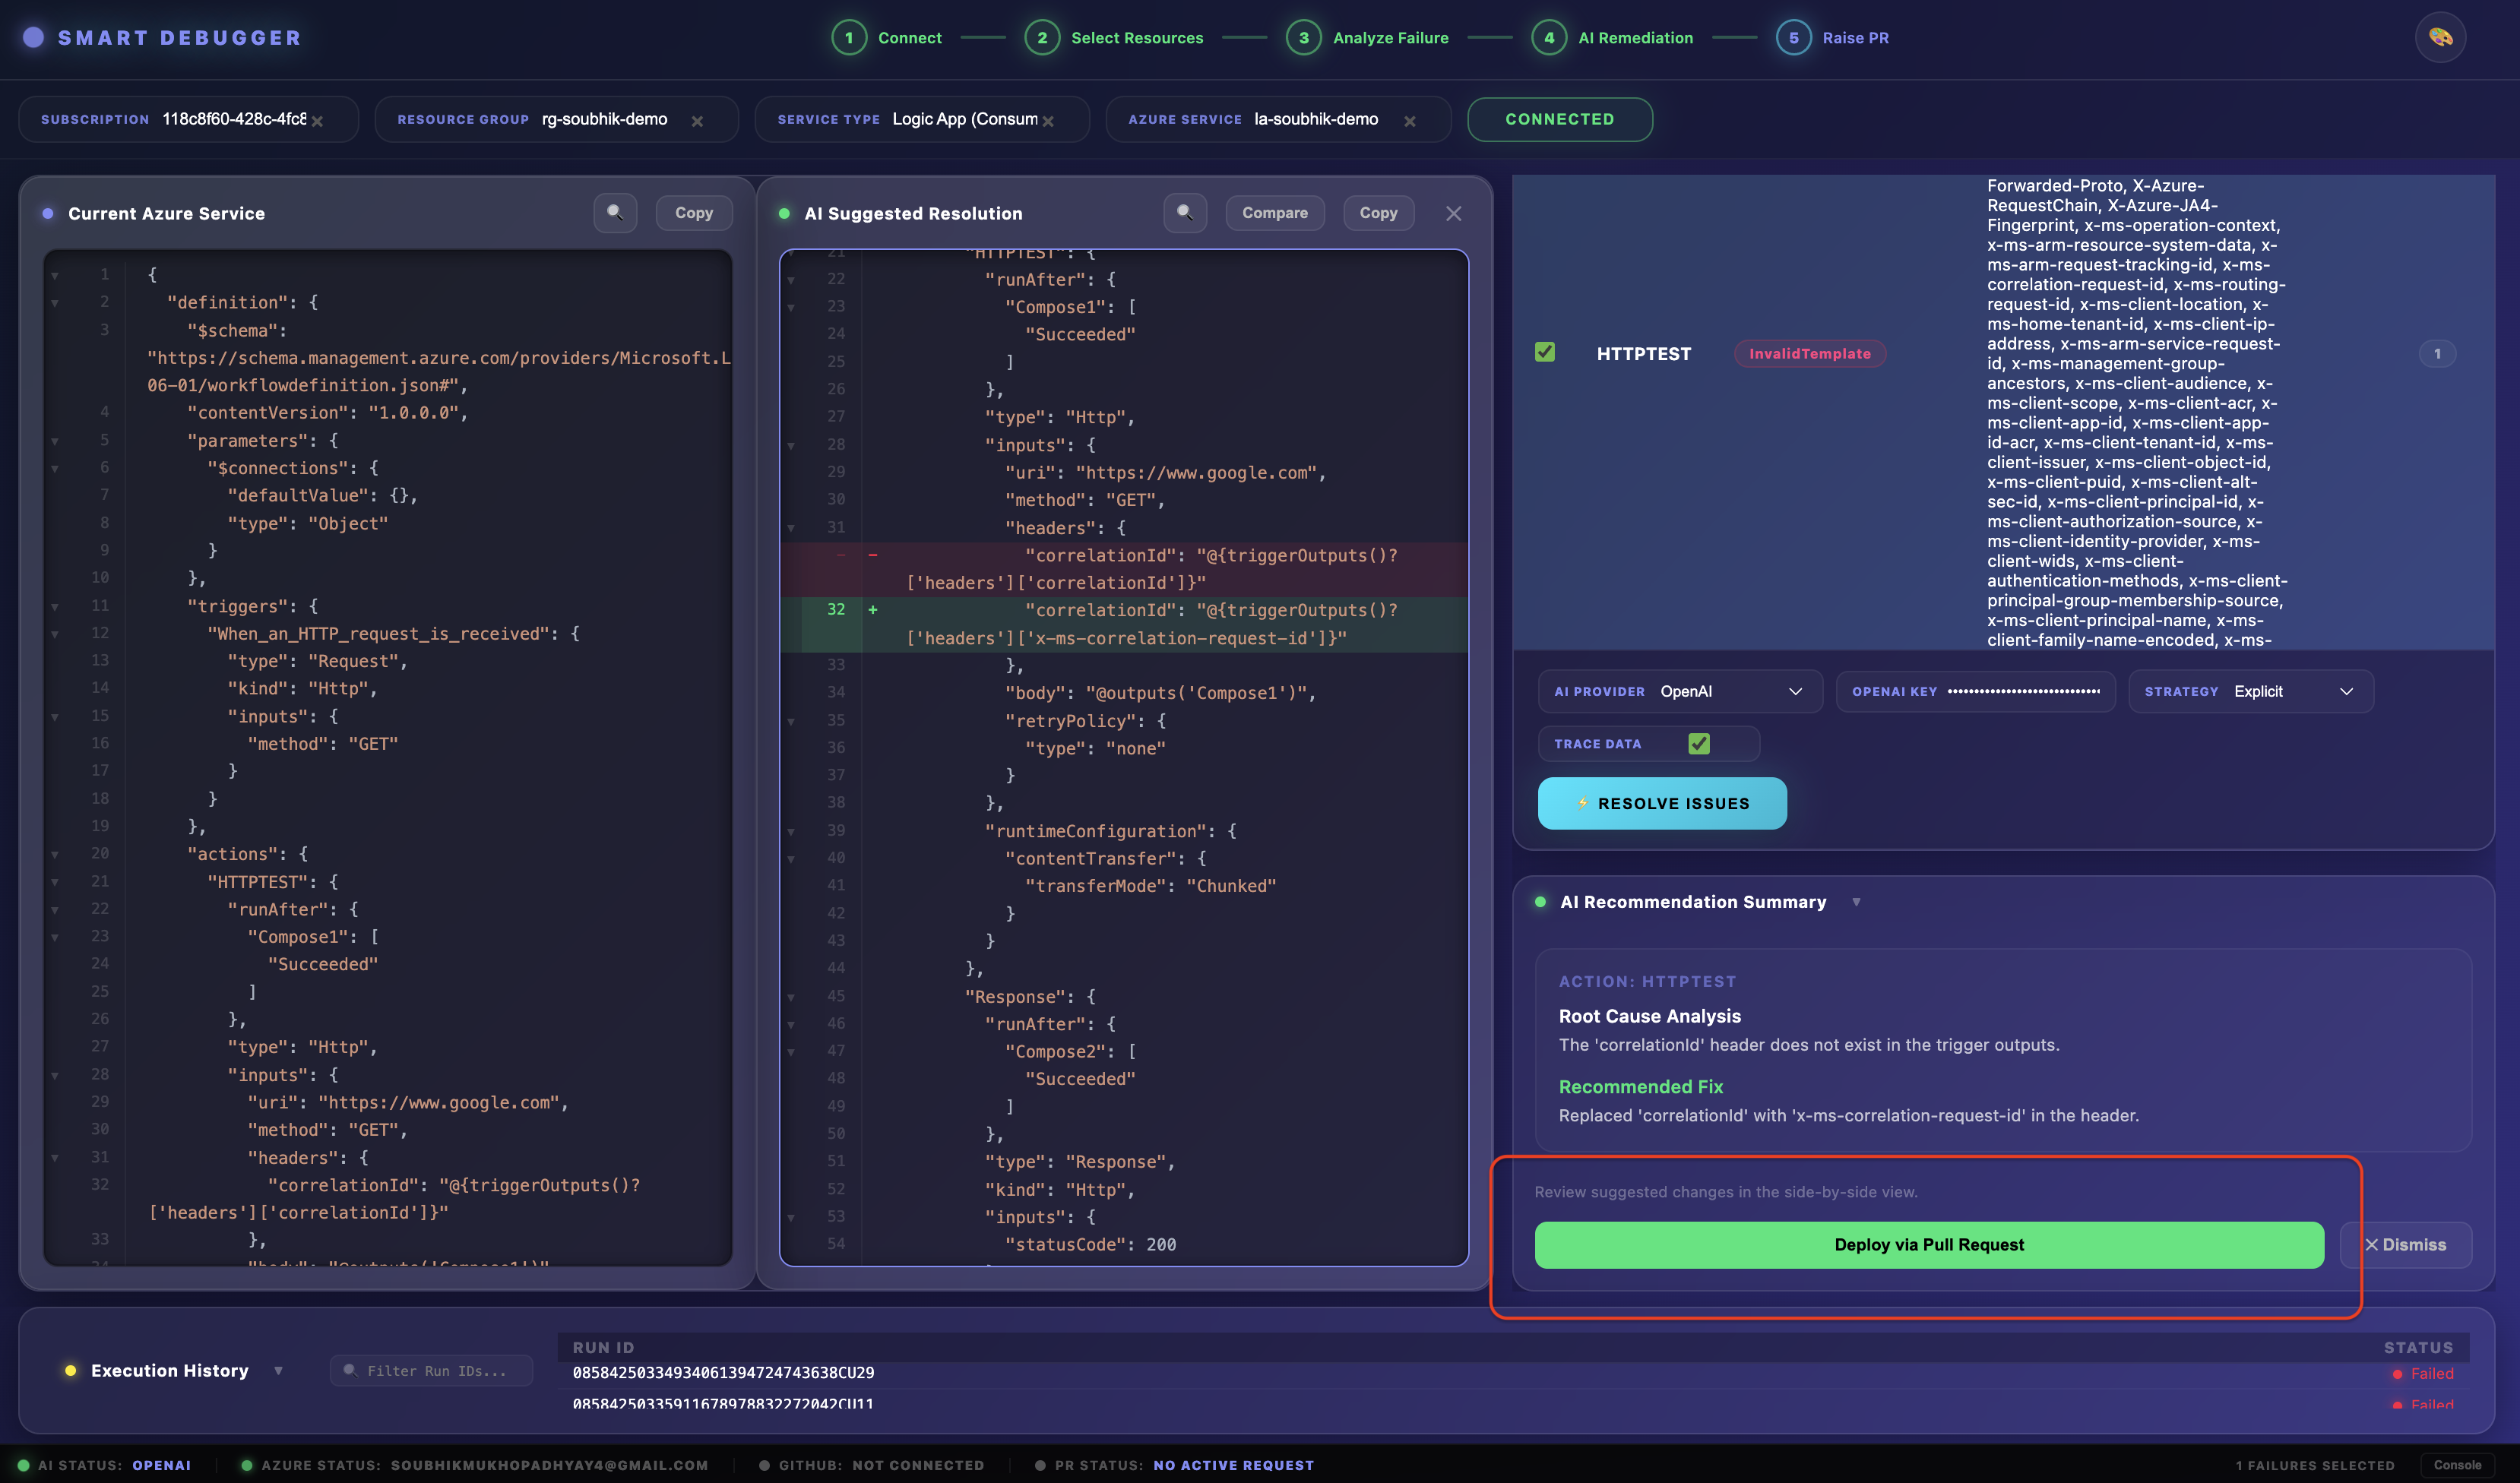
Task: Click the OpenAI Key field
Action: (1975, 691)
